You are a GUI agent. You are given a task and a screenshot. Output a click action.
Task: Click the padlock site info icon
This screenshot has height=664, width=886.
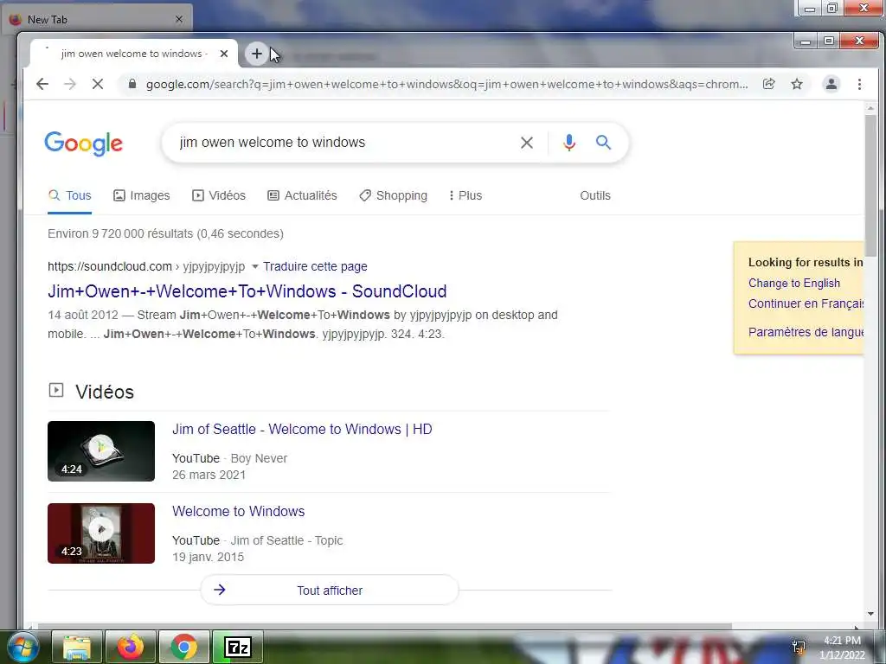pos(132,84)
